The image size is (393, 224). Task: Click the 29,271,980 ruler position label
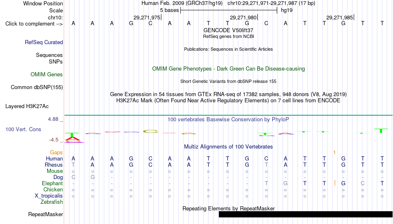[x=243, y=18]
